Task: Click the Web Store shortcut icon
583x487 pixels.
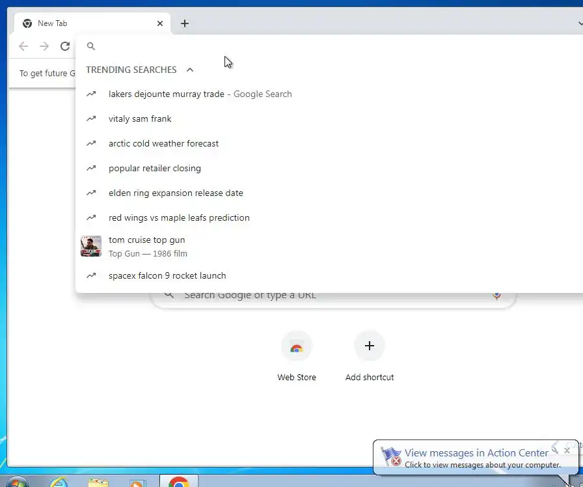Action: (297, 347)
